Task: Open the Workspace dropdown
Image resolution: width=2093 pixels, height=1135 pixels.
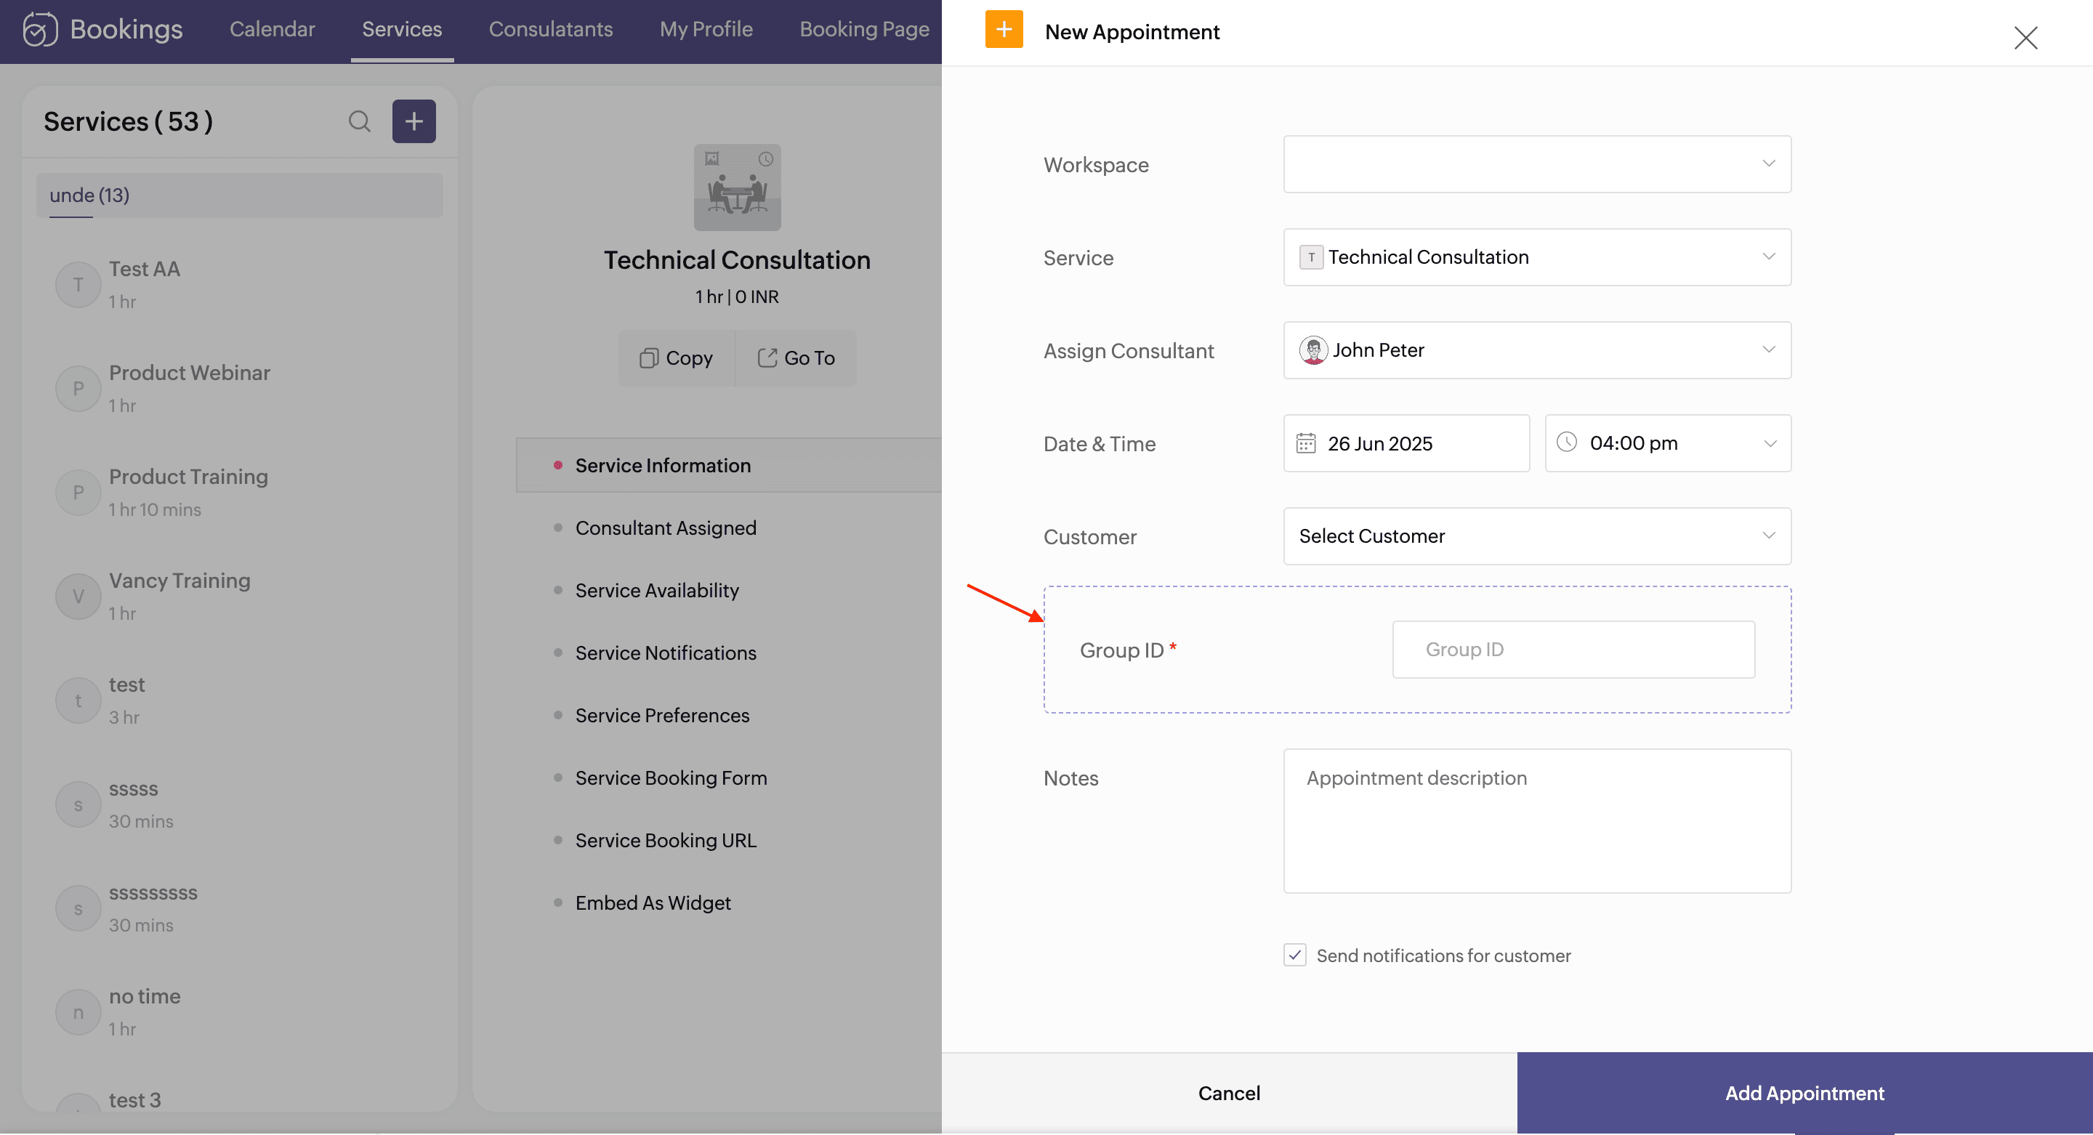Action: (1536, 164)
